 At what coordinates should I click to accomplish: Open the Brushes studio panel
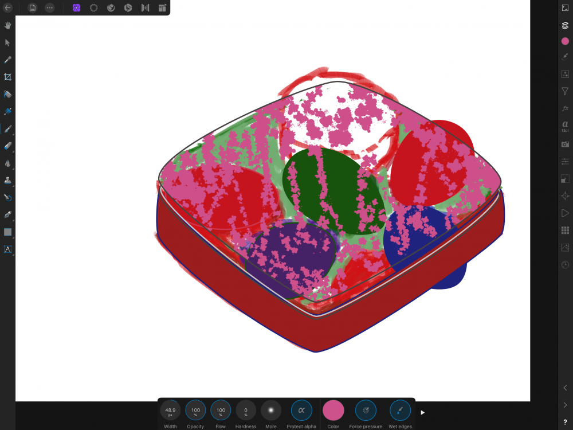click(565, 57)
